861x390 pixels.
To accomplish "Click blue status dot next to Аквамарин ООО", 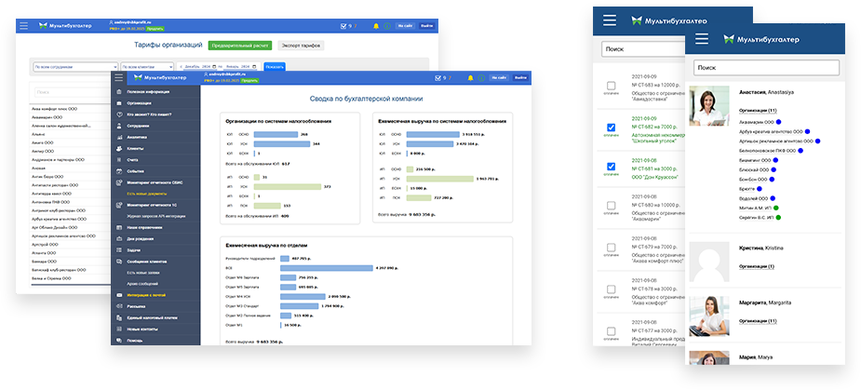I will (778, 122).
